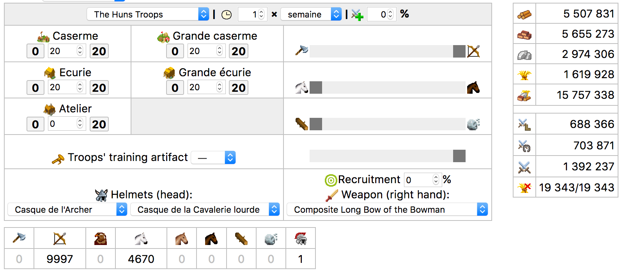Image resolution: width=620 pixels, height=273 pixels.
Task: Click the Grande écurie stable icon
Action: coord(169,73)
